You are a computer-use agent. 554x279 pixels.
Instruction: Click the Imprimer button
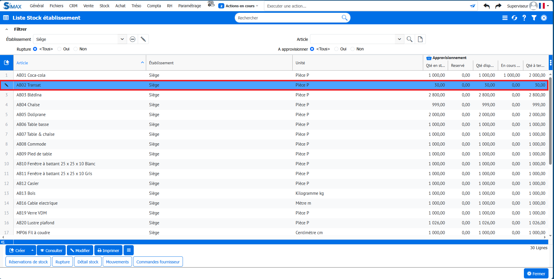click(108, 251)
